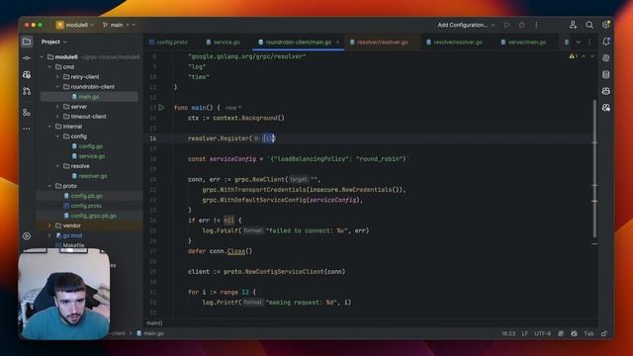Screen dimensions: 633x356
Task: Switch to the resolve/resolver.go tab
Action: 455,42
